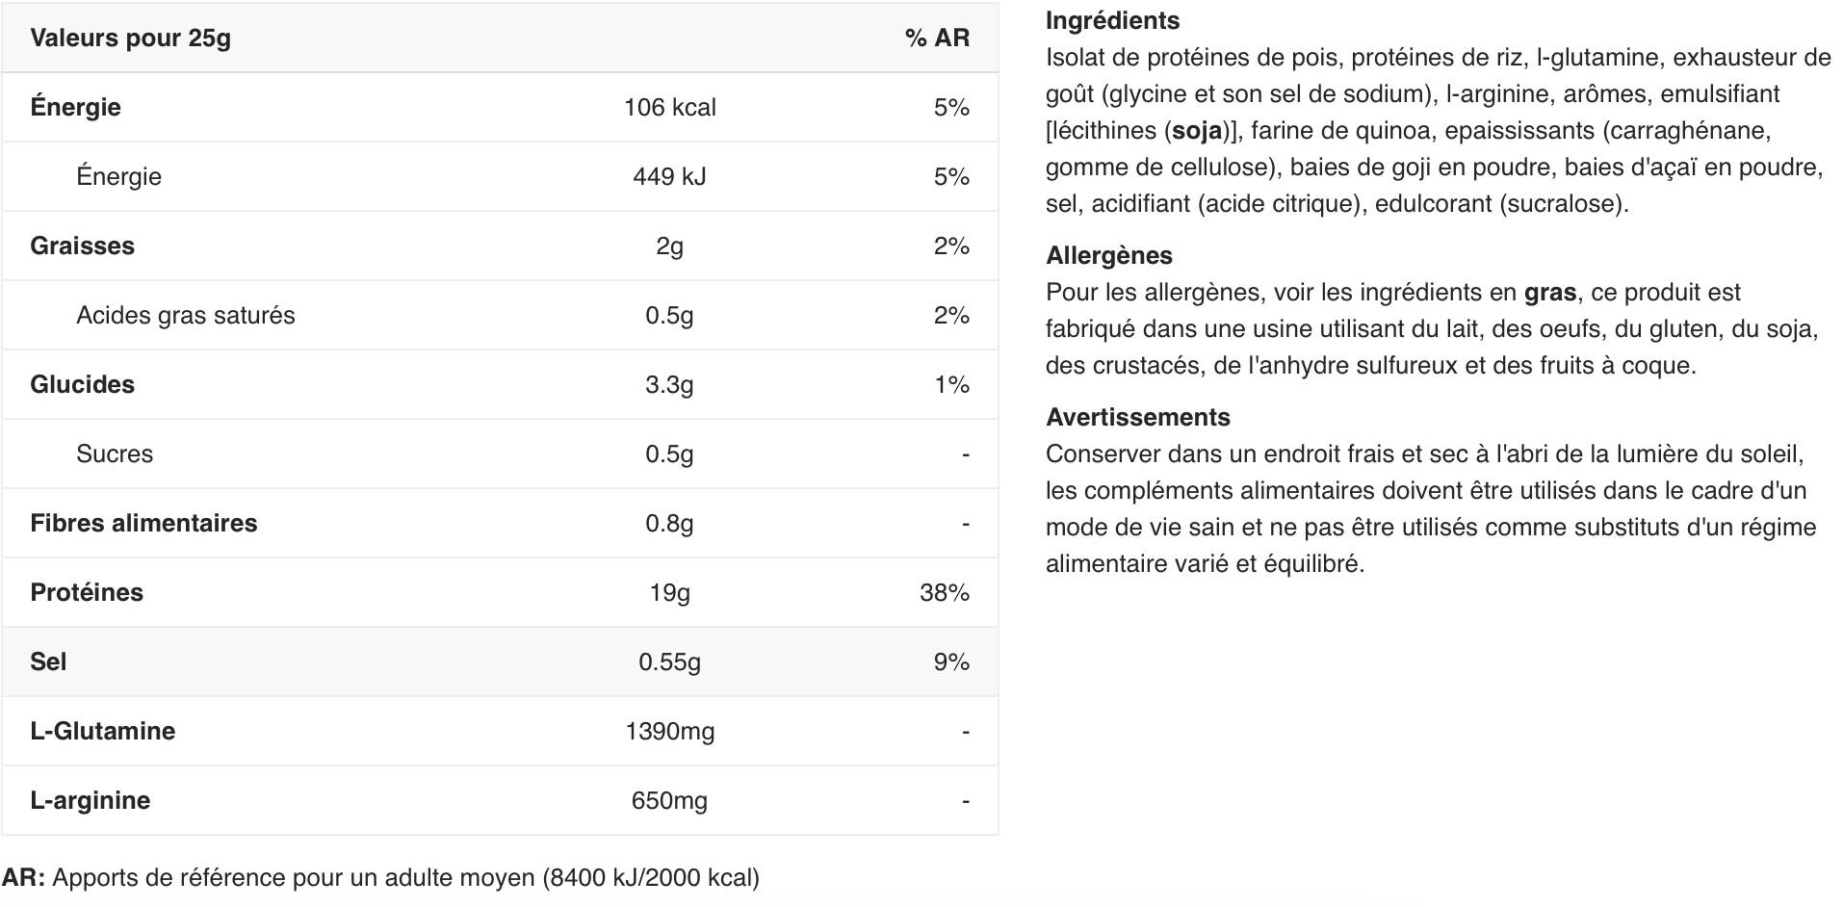Select the bold Énergie row label
1843x907 pixels.
(75, 107)
